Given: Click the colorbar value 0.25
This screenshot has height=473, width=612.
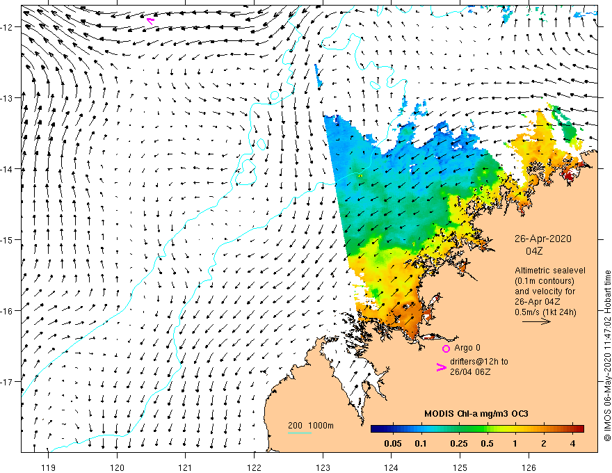Looking at the screenshot, I should pos(458,444).
